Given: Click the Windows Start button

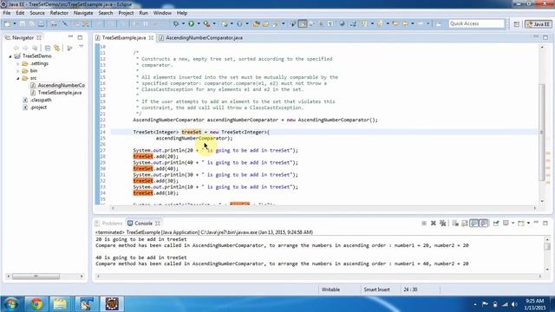Looking at the screenshot, I should (x=11, y=304).
